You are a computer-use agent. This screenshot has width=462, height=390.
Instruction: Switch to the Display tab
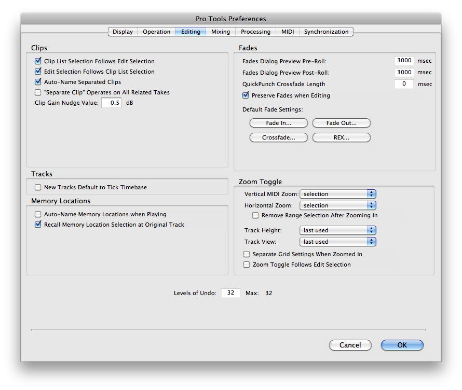123,32
